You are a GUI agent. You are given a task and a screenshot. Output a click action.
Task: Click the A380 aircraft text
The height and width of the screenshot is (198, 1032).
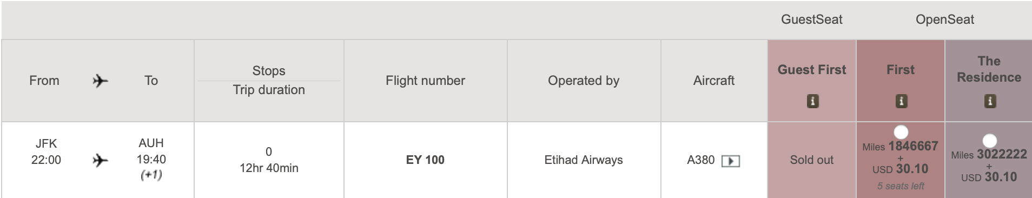[700, 160]
